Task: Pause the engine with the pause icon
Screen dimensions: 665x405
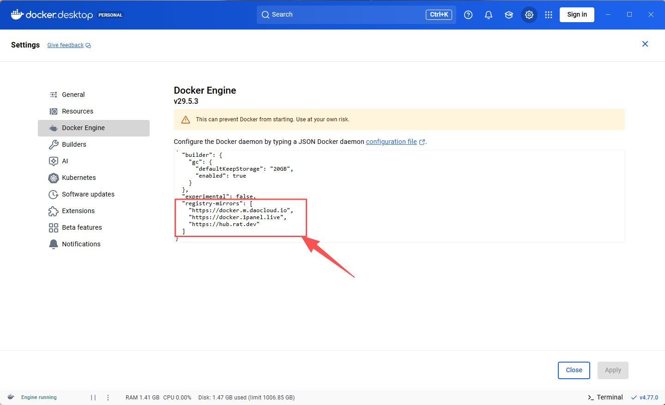Action: pos(93,398)
